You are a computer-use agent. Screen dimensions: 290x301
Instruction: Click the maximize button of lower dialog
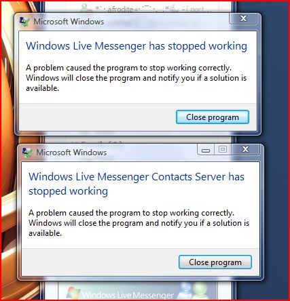[x=223, y=149]
